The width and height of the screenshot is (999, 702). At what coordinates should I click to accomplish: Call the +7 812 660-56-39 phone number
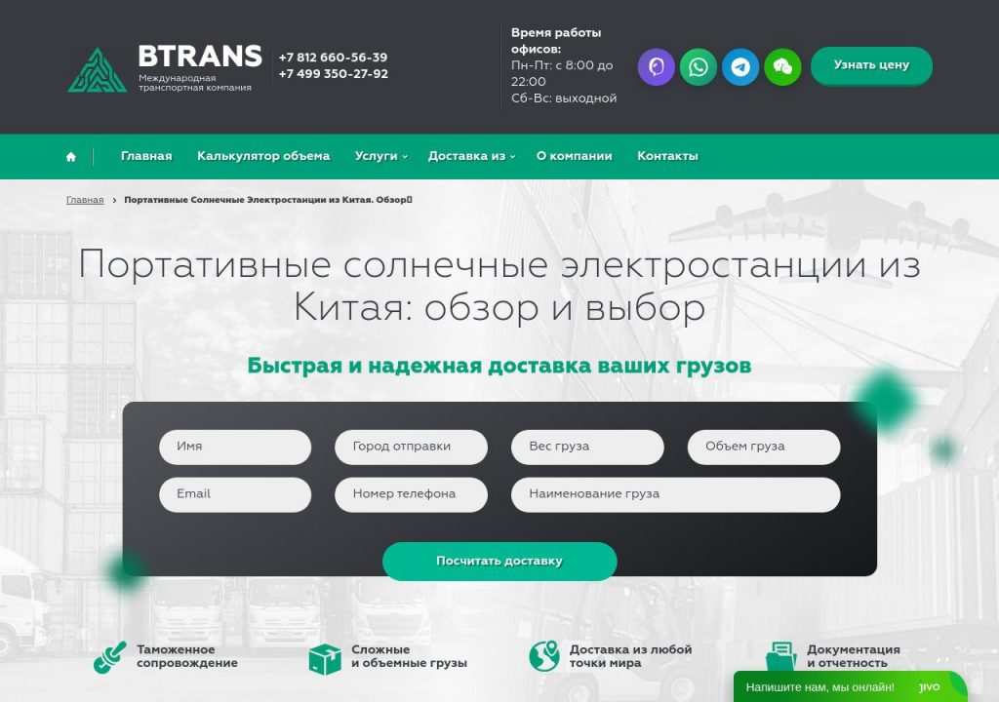coord(333,58)
